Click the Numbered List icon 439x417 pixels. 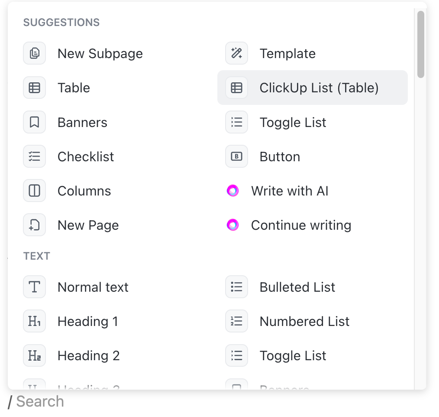(x=236, y=321)
